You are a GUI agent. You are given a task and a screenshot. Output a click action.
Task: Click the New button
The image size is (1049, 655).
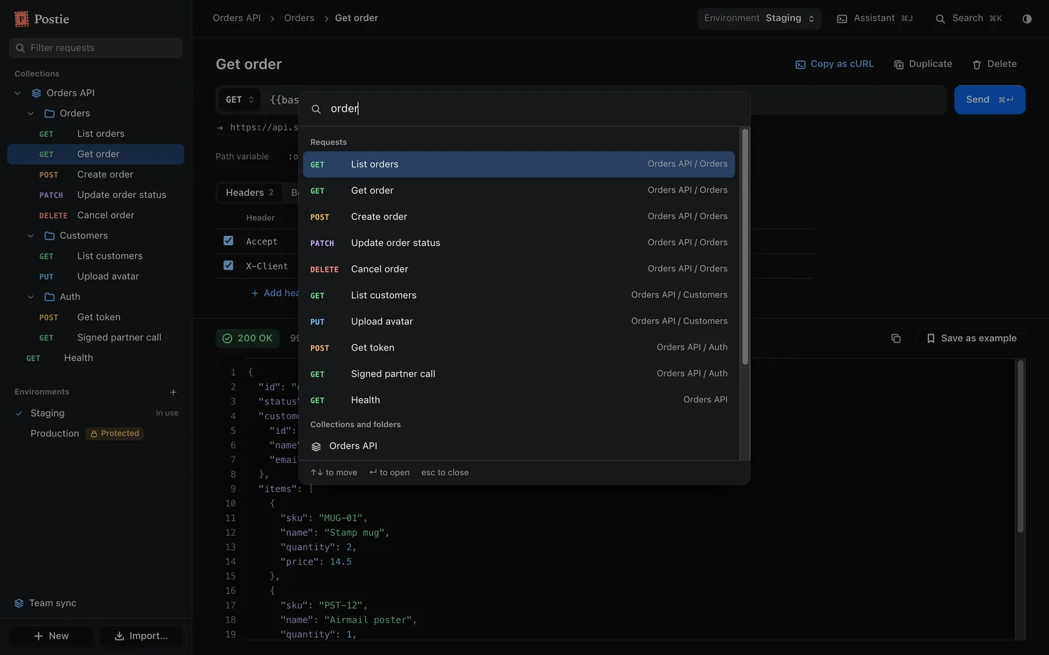click(x=50, y=636)
